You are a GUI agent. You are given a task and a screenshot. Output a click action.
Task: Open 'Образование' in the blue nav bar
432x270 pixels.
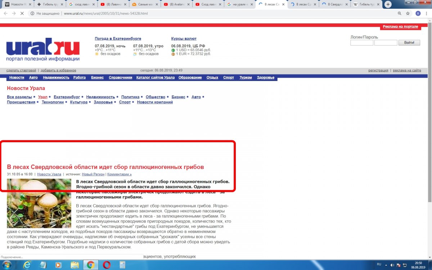click(x=190, y=77)
